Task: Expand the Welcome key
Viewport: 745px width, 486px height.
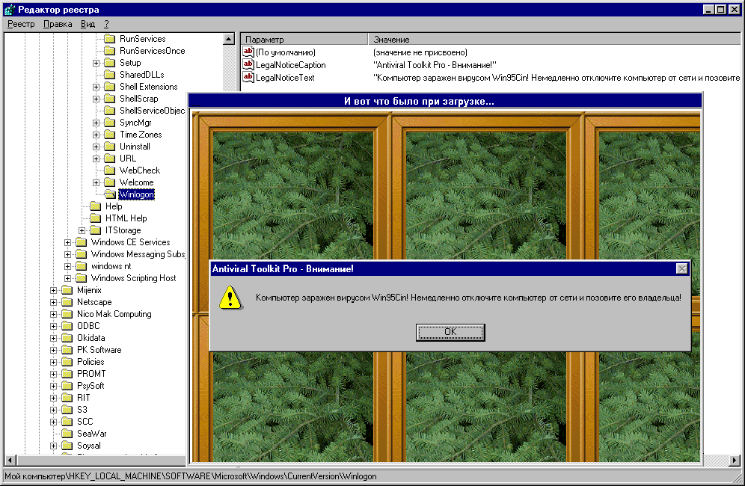Action: [x=96, y=182]
